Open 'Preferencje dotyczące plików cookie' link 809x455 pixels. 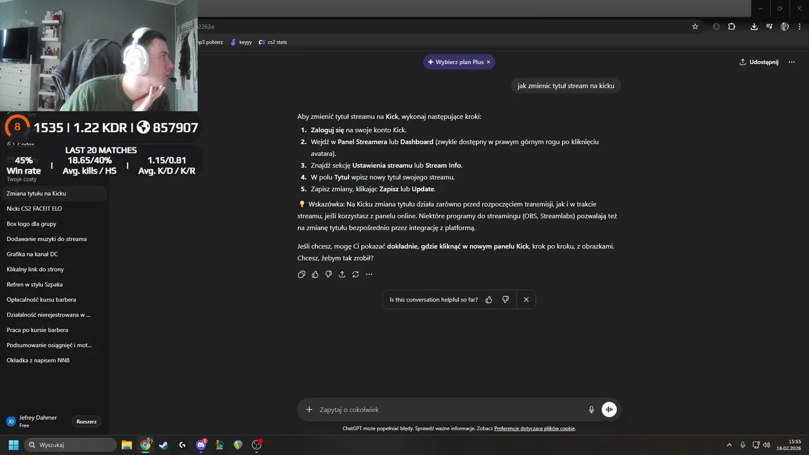[535, 428]
